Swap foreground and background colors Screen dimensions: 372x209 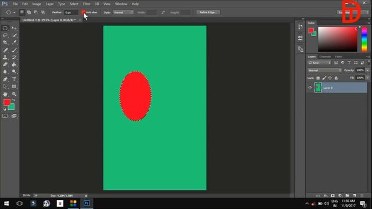pos(13,100)
